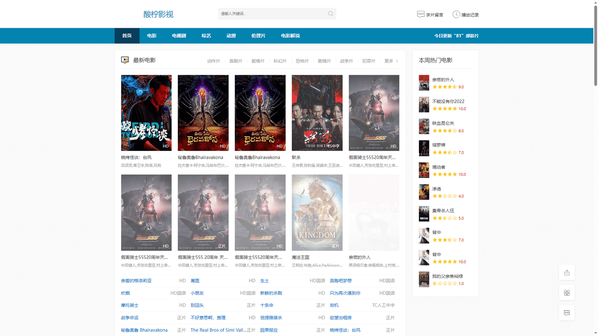Filter by 战争片 category
Image resolution: width=598 pixels, height=336 pixels.
pyautogui.click(x=346, y=61)
